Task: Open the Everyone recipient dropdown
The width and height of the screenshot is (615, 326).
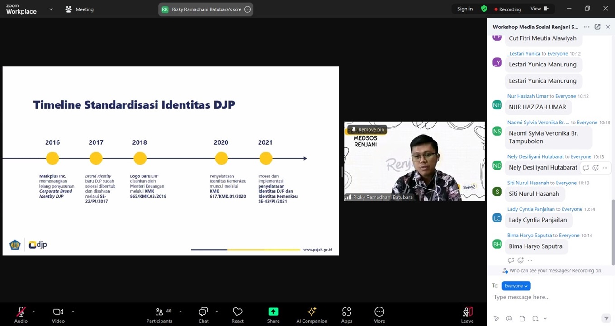Action: click(x=516, y=286)
